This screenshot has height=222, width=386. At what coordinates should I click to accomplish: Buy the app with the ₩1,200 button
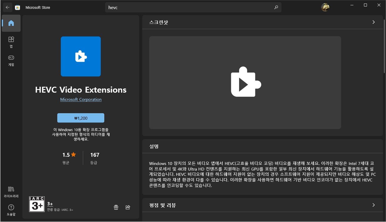pos(81,118)
